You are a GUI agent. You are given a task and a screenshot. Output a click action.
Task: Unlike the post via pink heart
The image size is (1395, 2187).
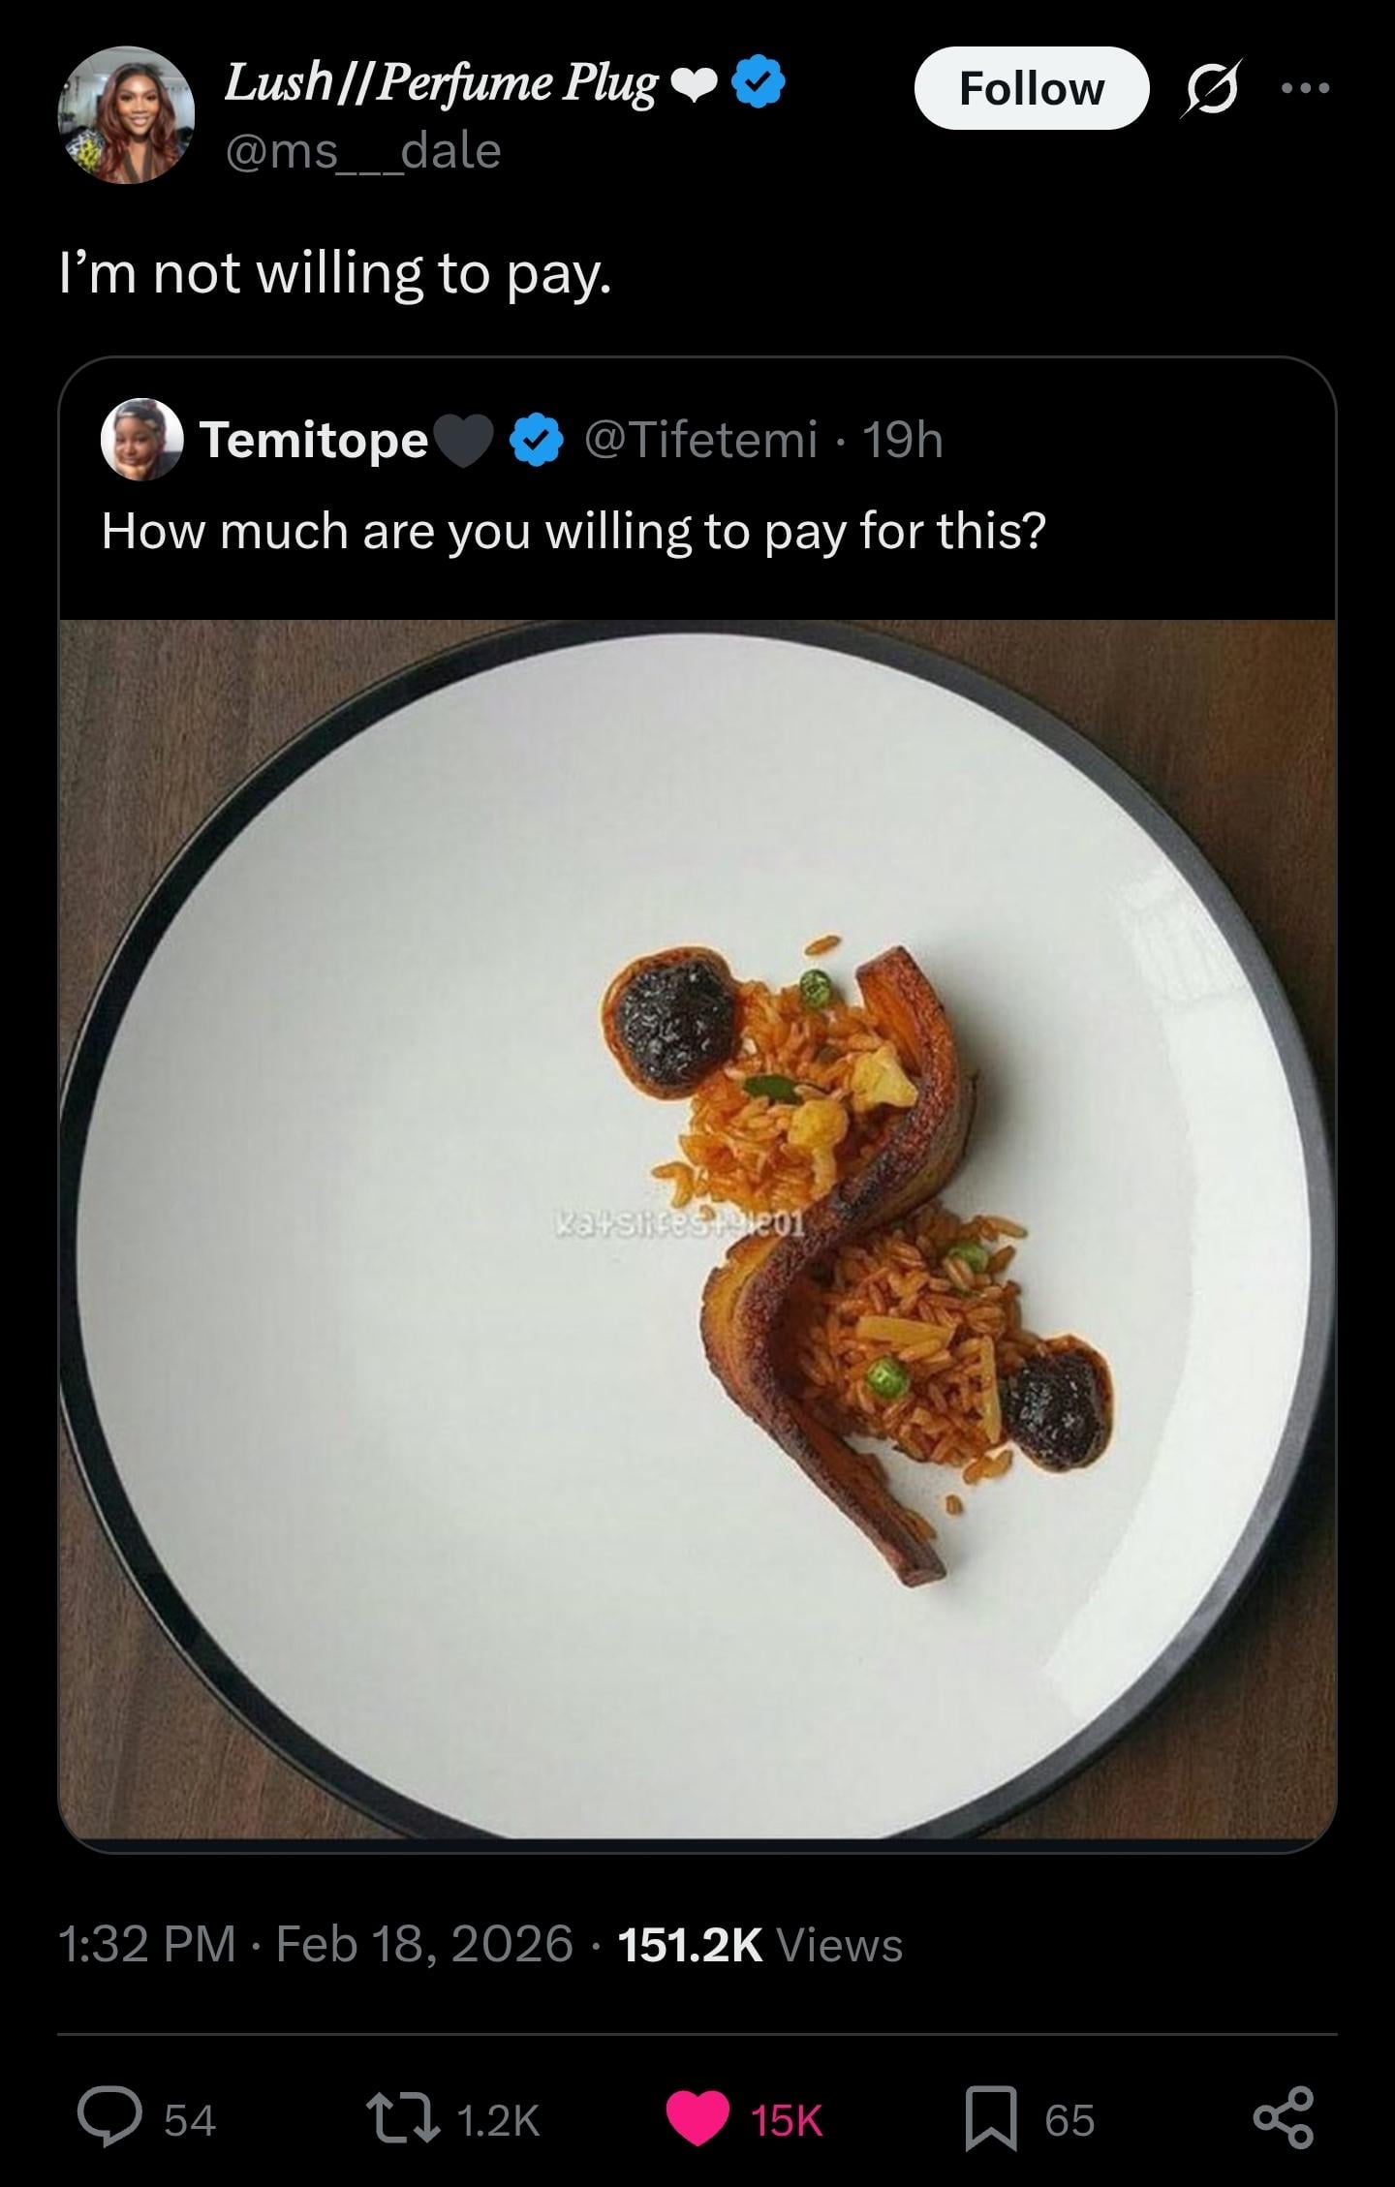pos(697,2119)
